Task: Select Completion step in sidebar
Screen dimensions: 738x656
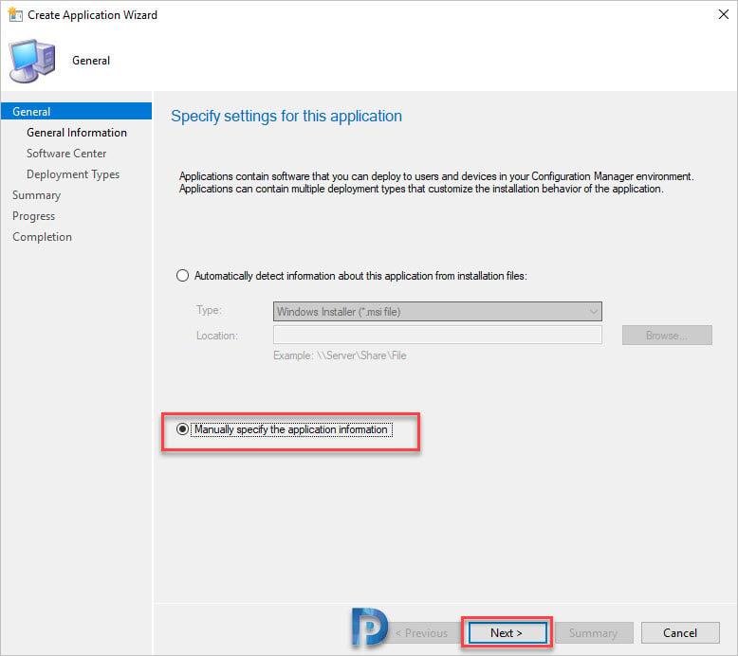Action: click(42, 237)
